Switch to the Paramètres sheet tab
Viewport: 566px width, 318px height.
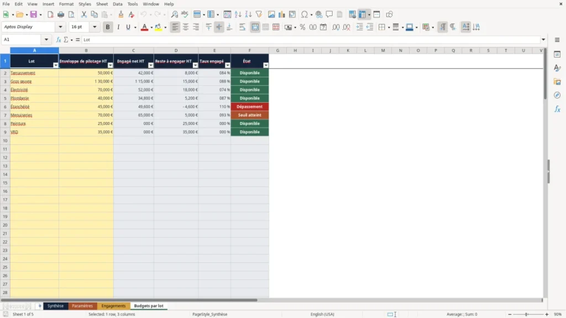click(x=82, y=306)
